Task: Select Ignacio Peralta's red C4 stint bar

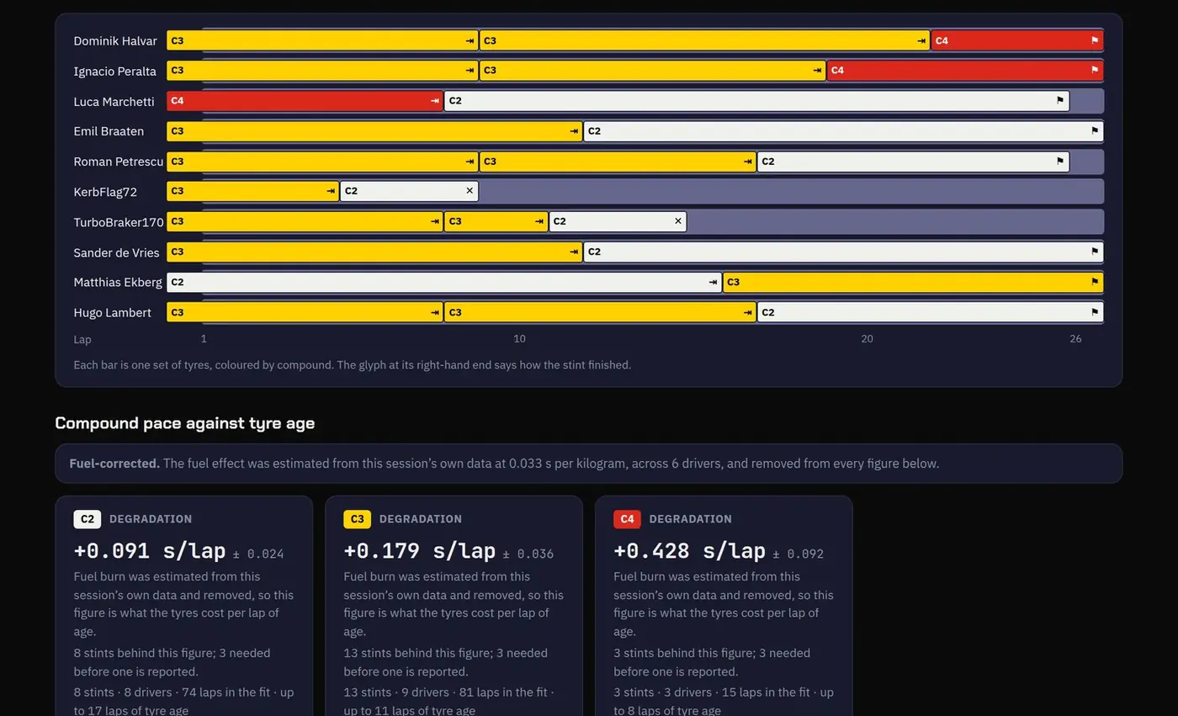Action: (965, 71)
